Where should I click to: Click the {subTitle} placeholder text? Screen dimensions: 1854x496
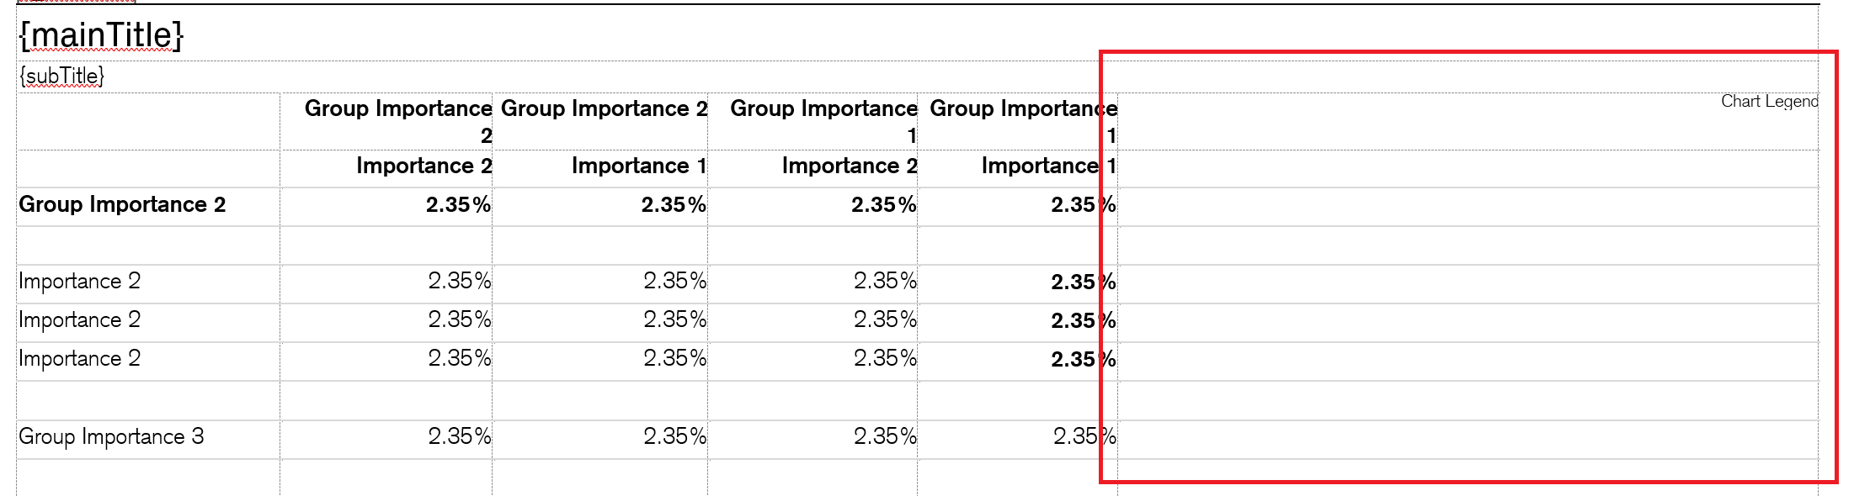point(62,77)
